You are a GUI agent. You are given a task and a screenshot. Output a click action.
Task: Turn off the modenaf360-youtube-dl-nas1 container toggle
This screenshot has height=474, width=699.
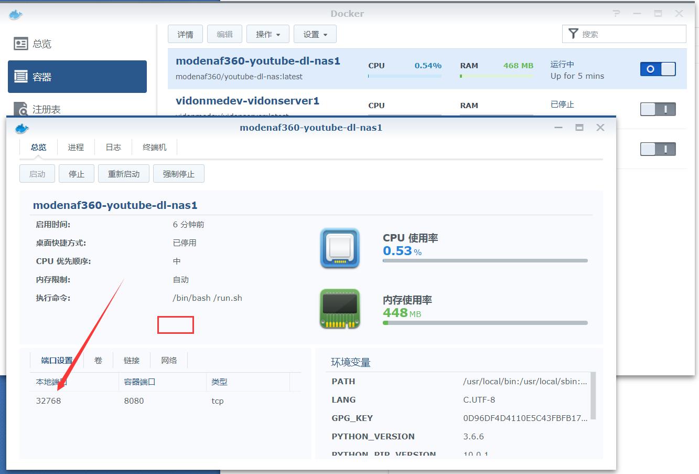[658, 69]
